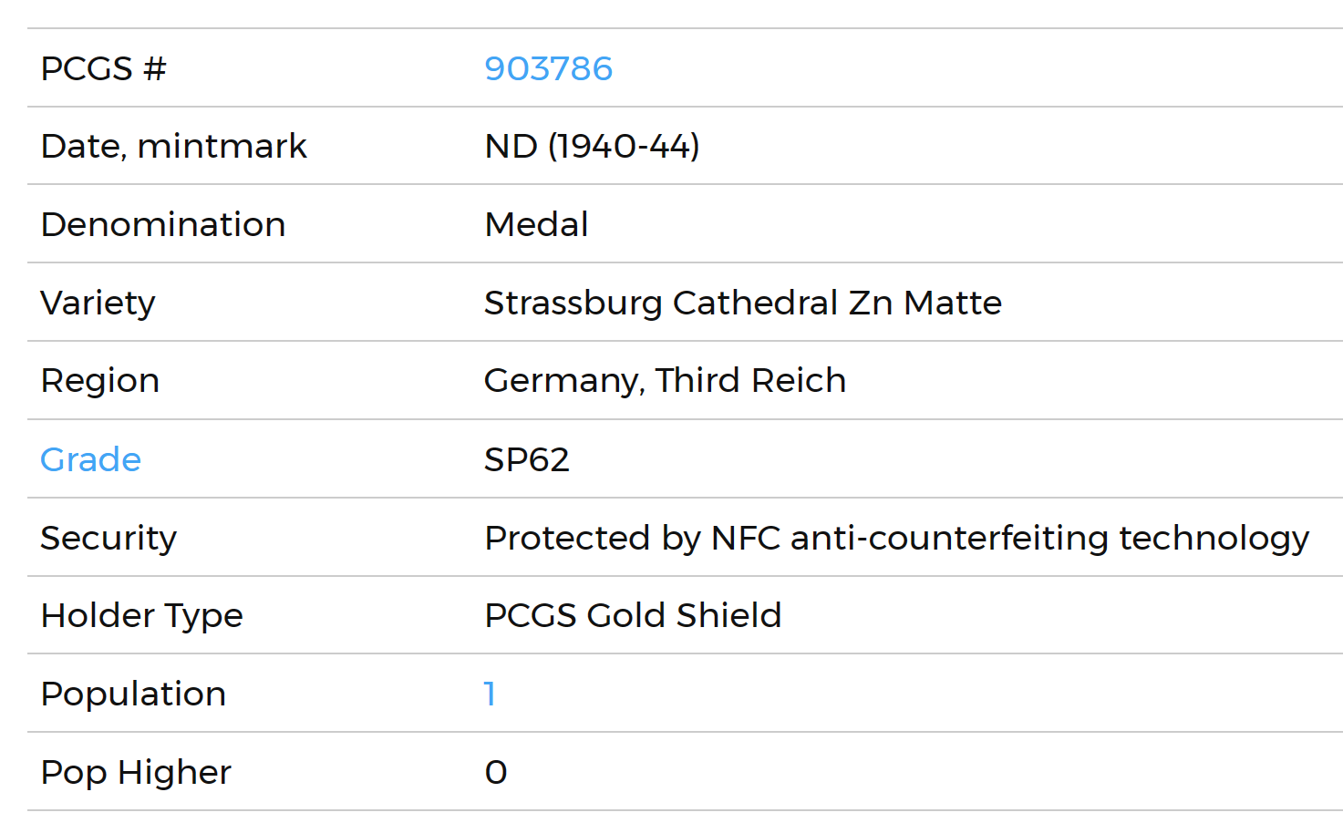Image resolution: width=1343 pixels, height=823 pixels.
Task: Click the Variety row label
Action: click(x=98, y=303)
